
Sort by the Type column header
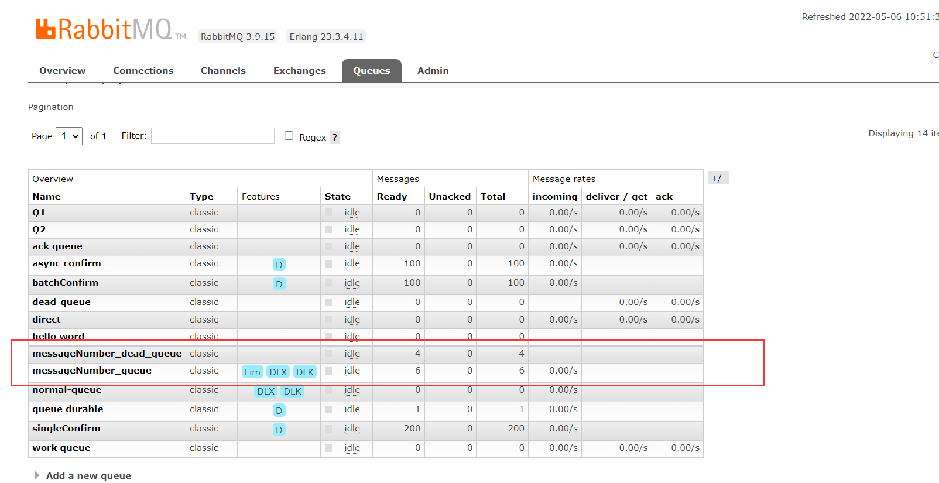click(201, 197)
